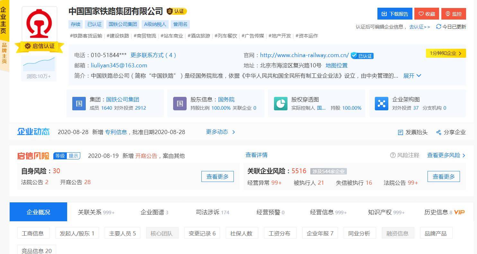This screenshot has width=477, height=254.
Task: Open the 国务院 shareholder link
Action: click(226, 100)
